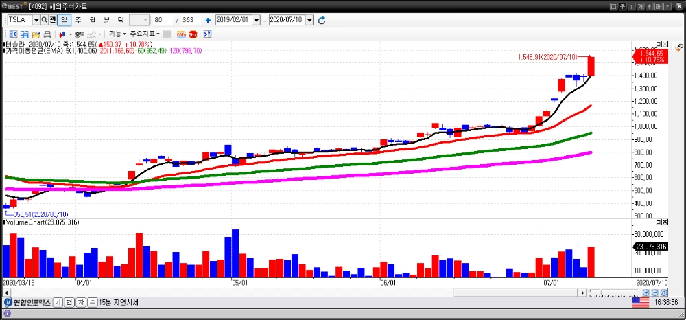Close the price chart pane
This screenshot has width=686, height=320.
[665, 44]
